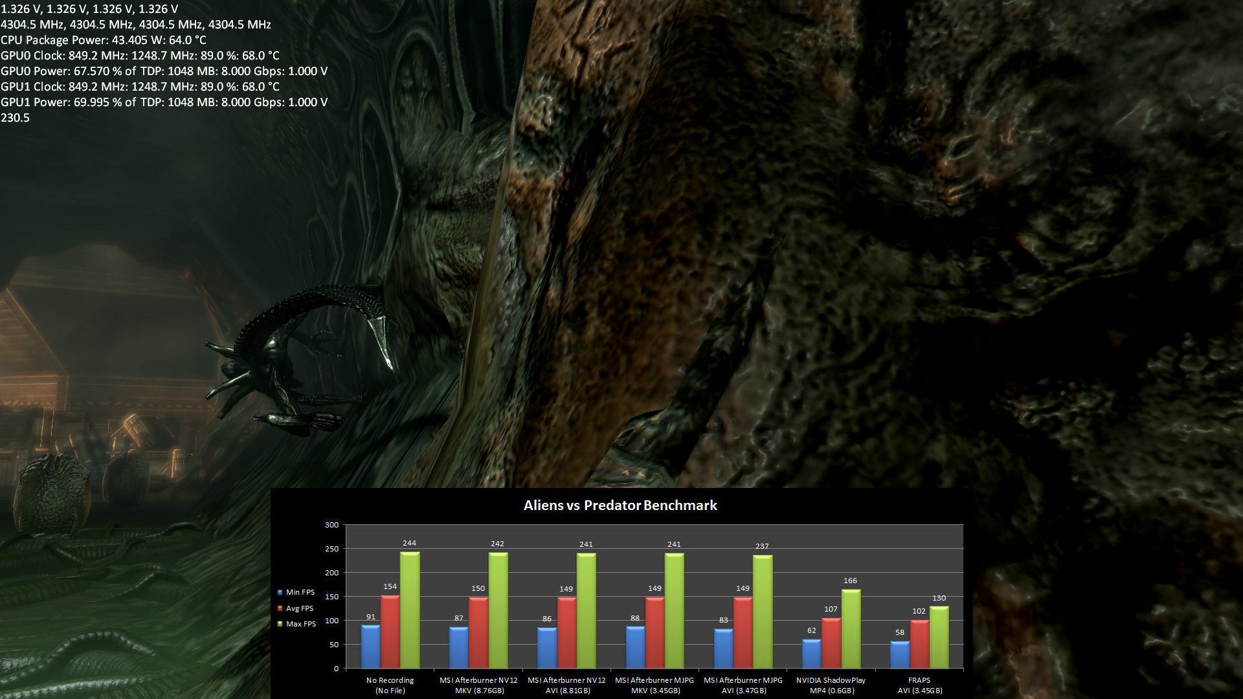The image size is (1243, 699).
Task: Click the overlay line showing the 1.326 V voltages
Action: [x=89, y=9]
